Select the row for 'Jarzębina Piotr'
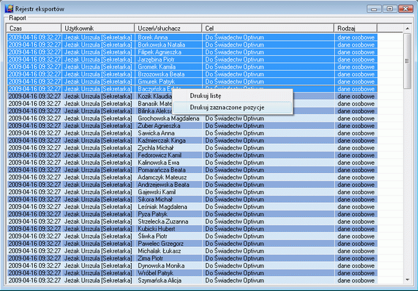 (x=192, y=60)
